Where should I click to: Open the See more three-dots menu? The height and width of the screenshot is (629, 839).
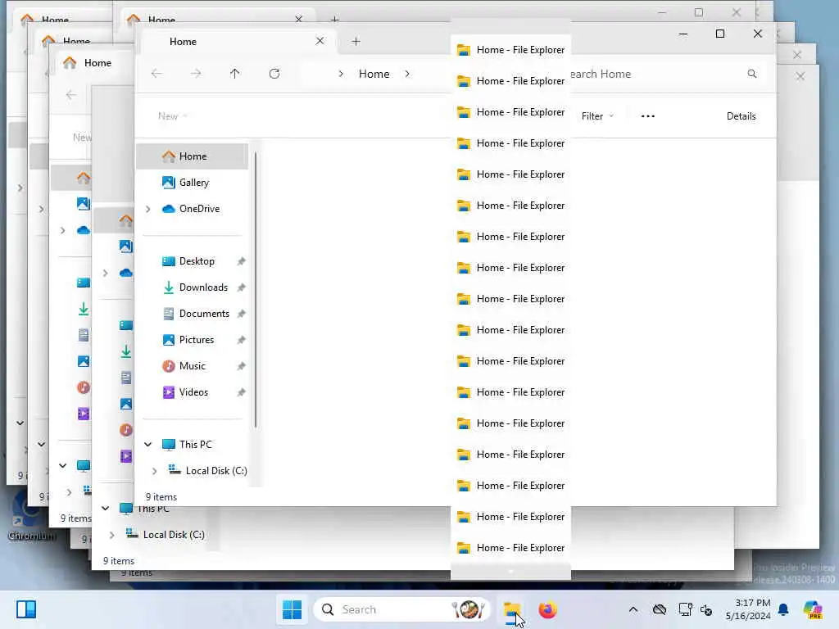648,116
